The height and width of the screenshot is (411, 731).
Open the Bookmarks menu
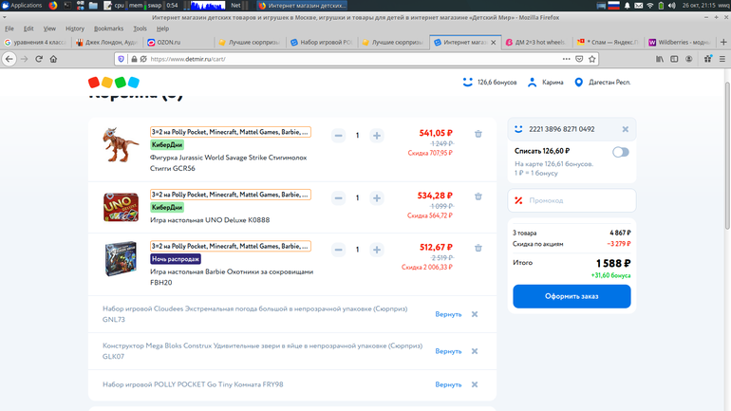point(108,28)
